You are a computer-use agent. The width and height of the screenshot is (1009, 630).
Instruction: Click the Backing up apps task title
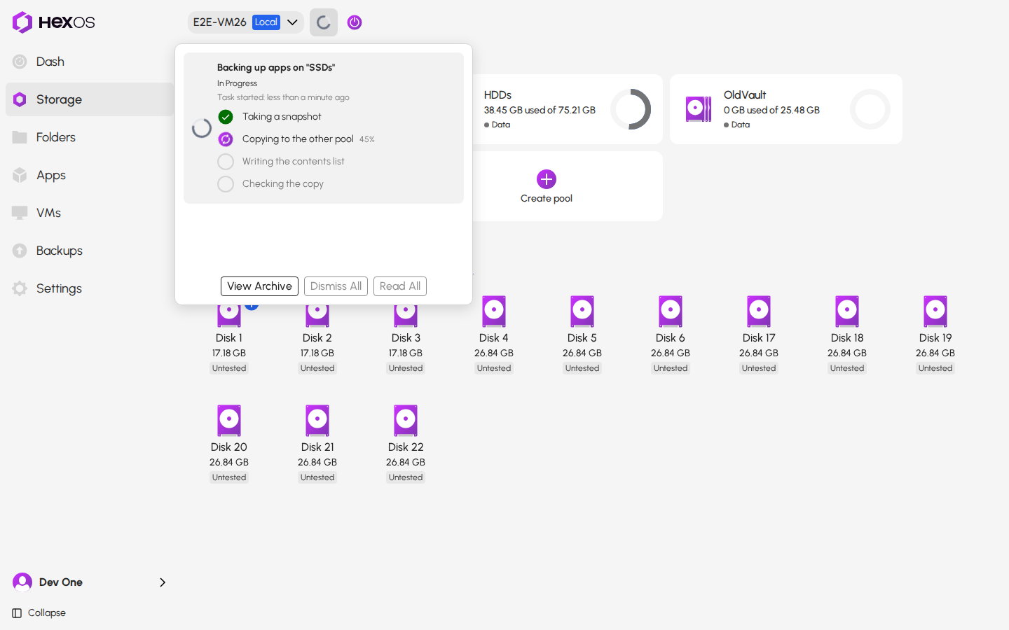[x=276, y=68]
